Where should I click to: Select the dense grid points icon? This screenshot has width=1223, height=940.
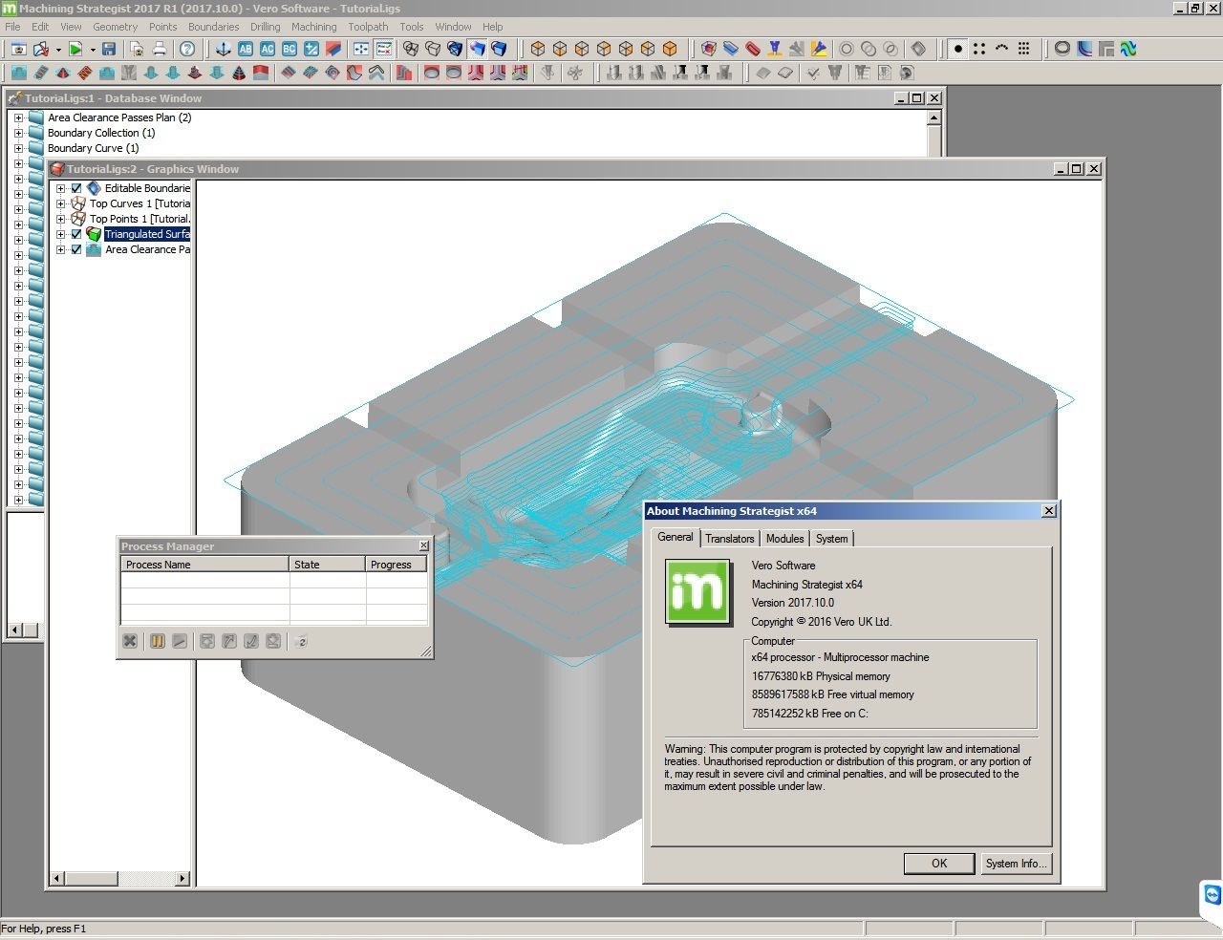click(1023, 49)
